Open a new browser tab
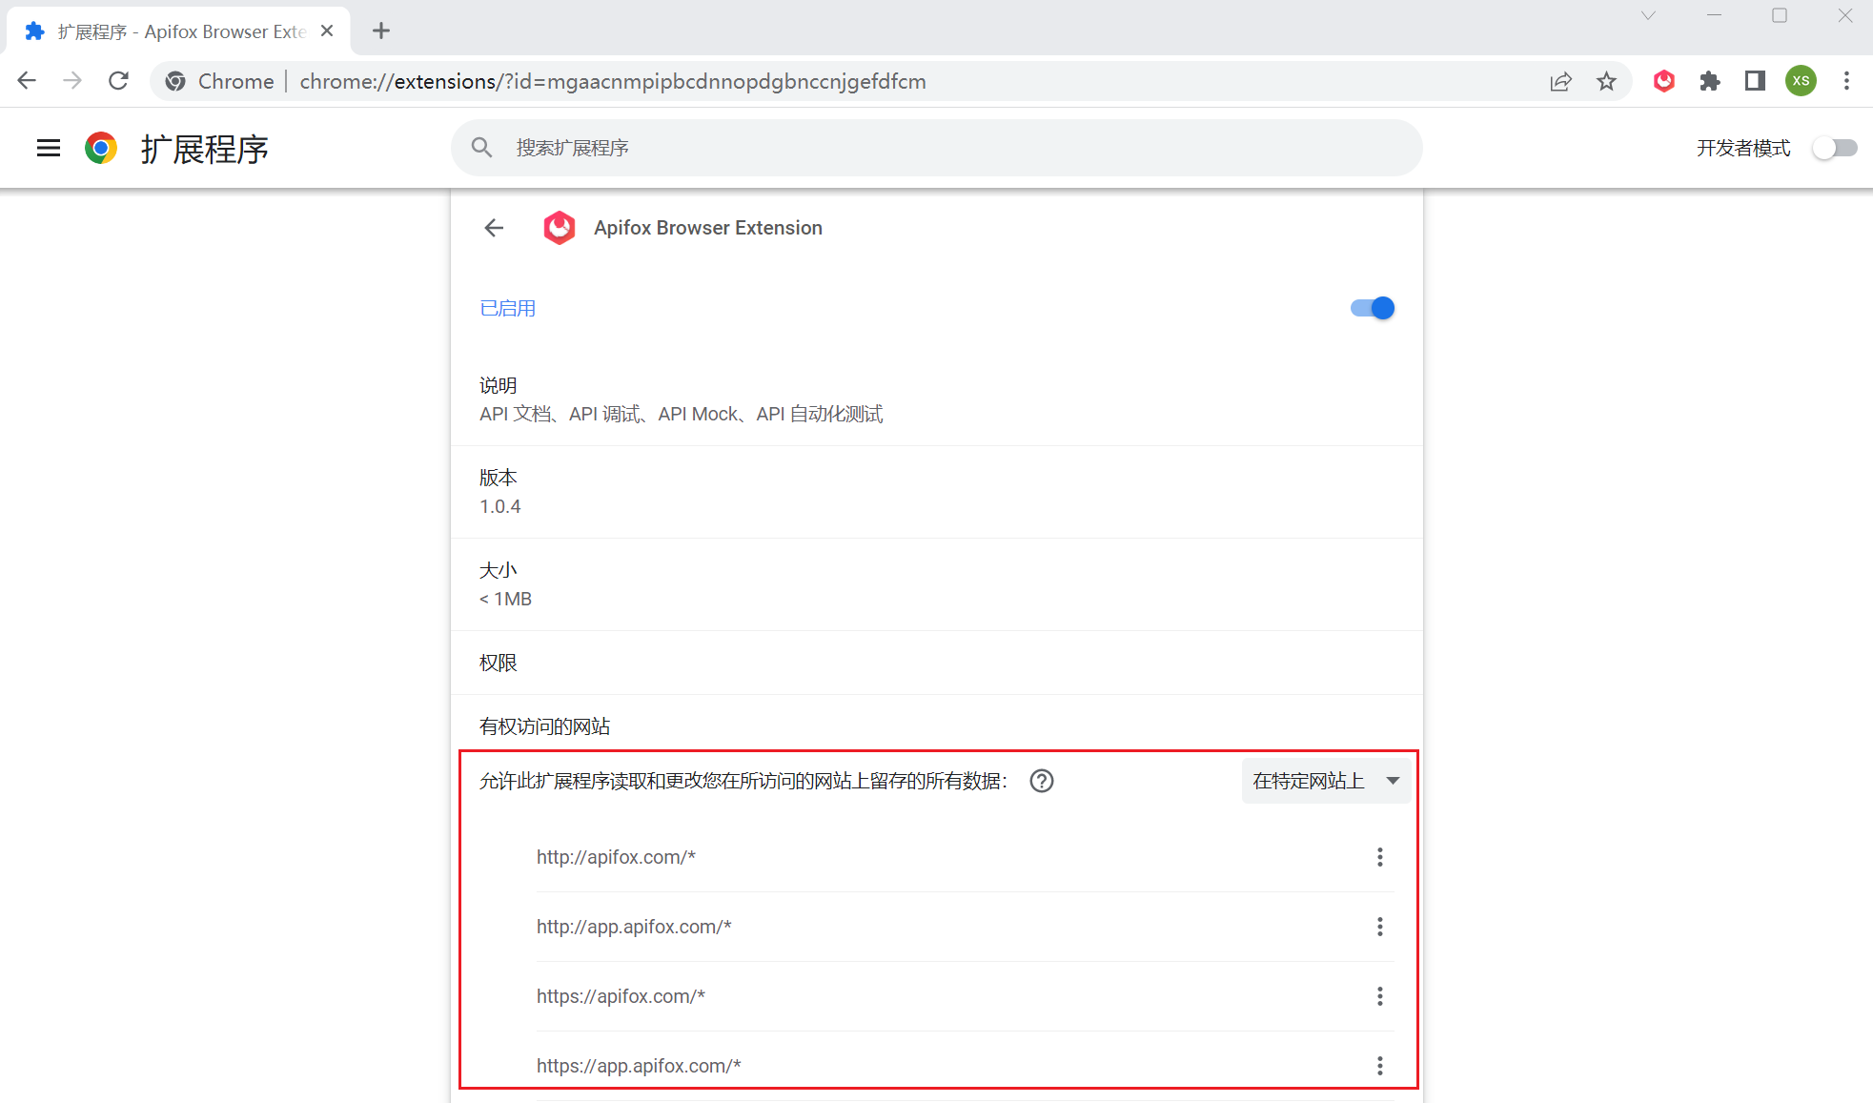This screenshot has height=1103, width=1873. [381, 31]
